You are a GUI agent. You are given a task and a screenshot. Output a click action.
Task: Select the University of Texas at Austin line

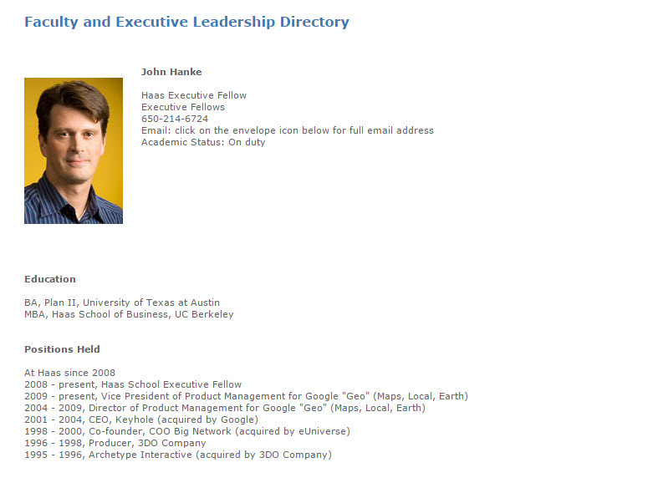click(122, 303)
